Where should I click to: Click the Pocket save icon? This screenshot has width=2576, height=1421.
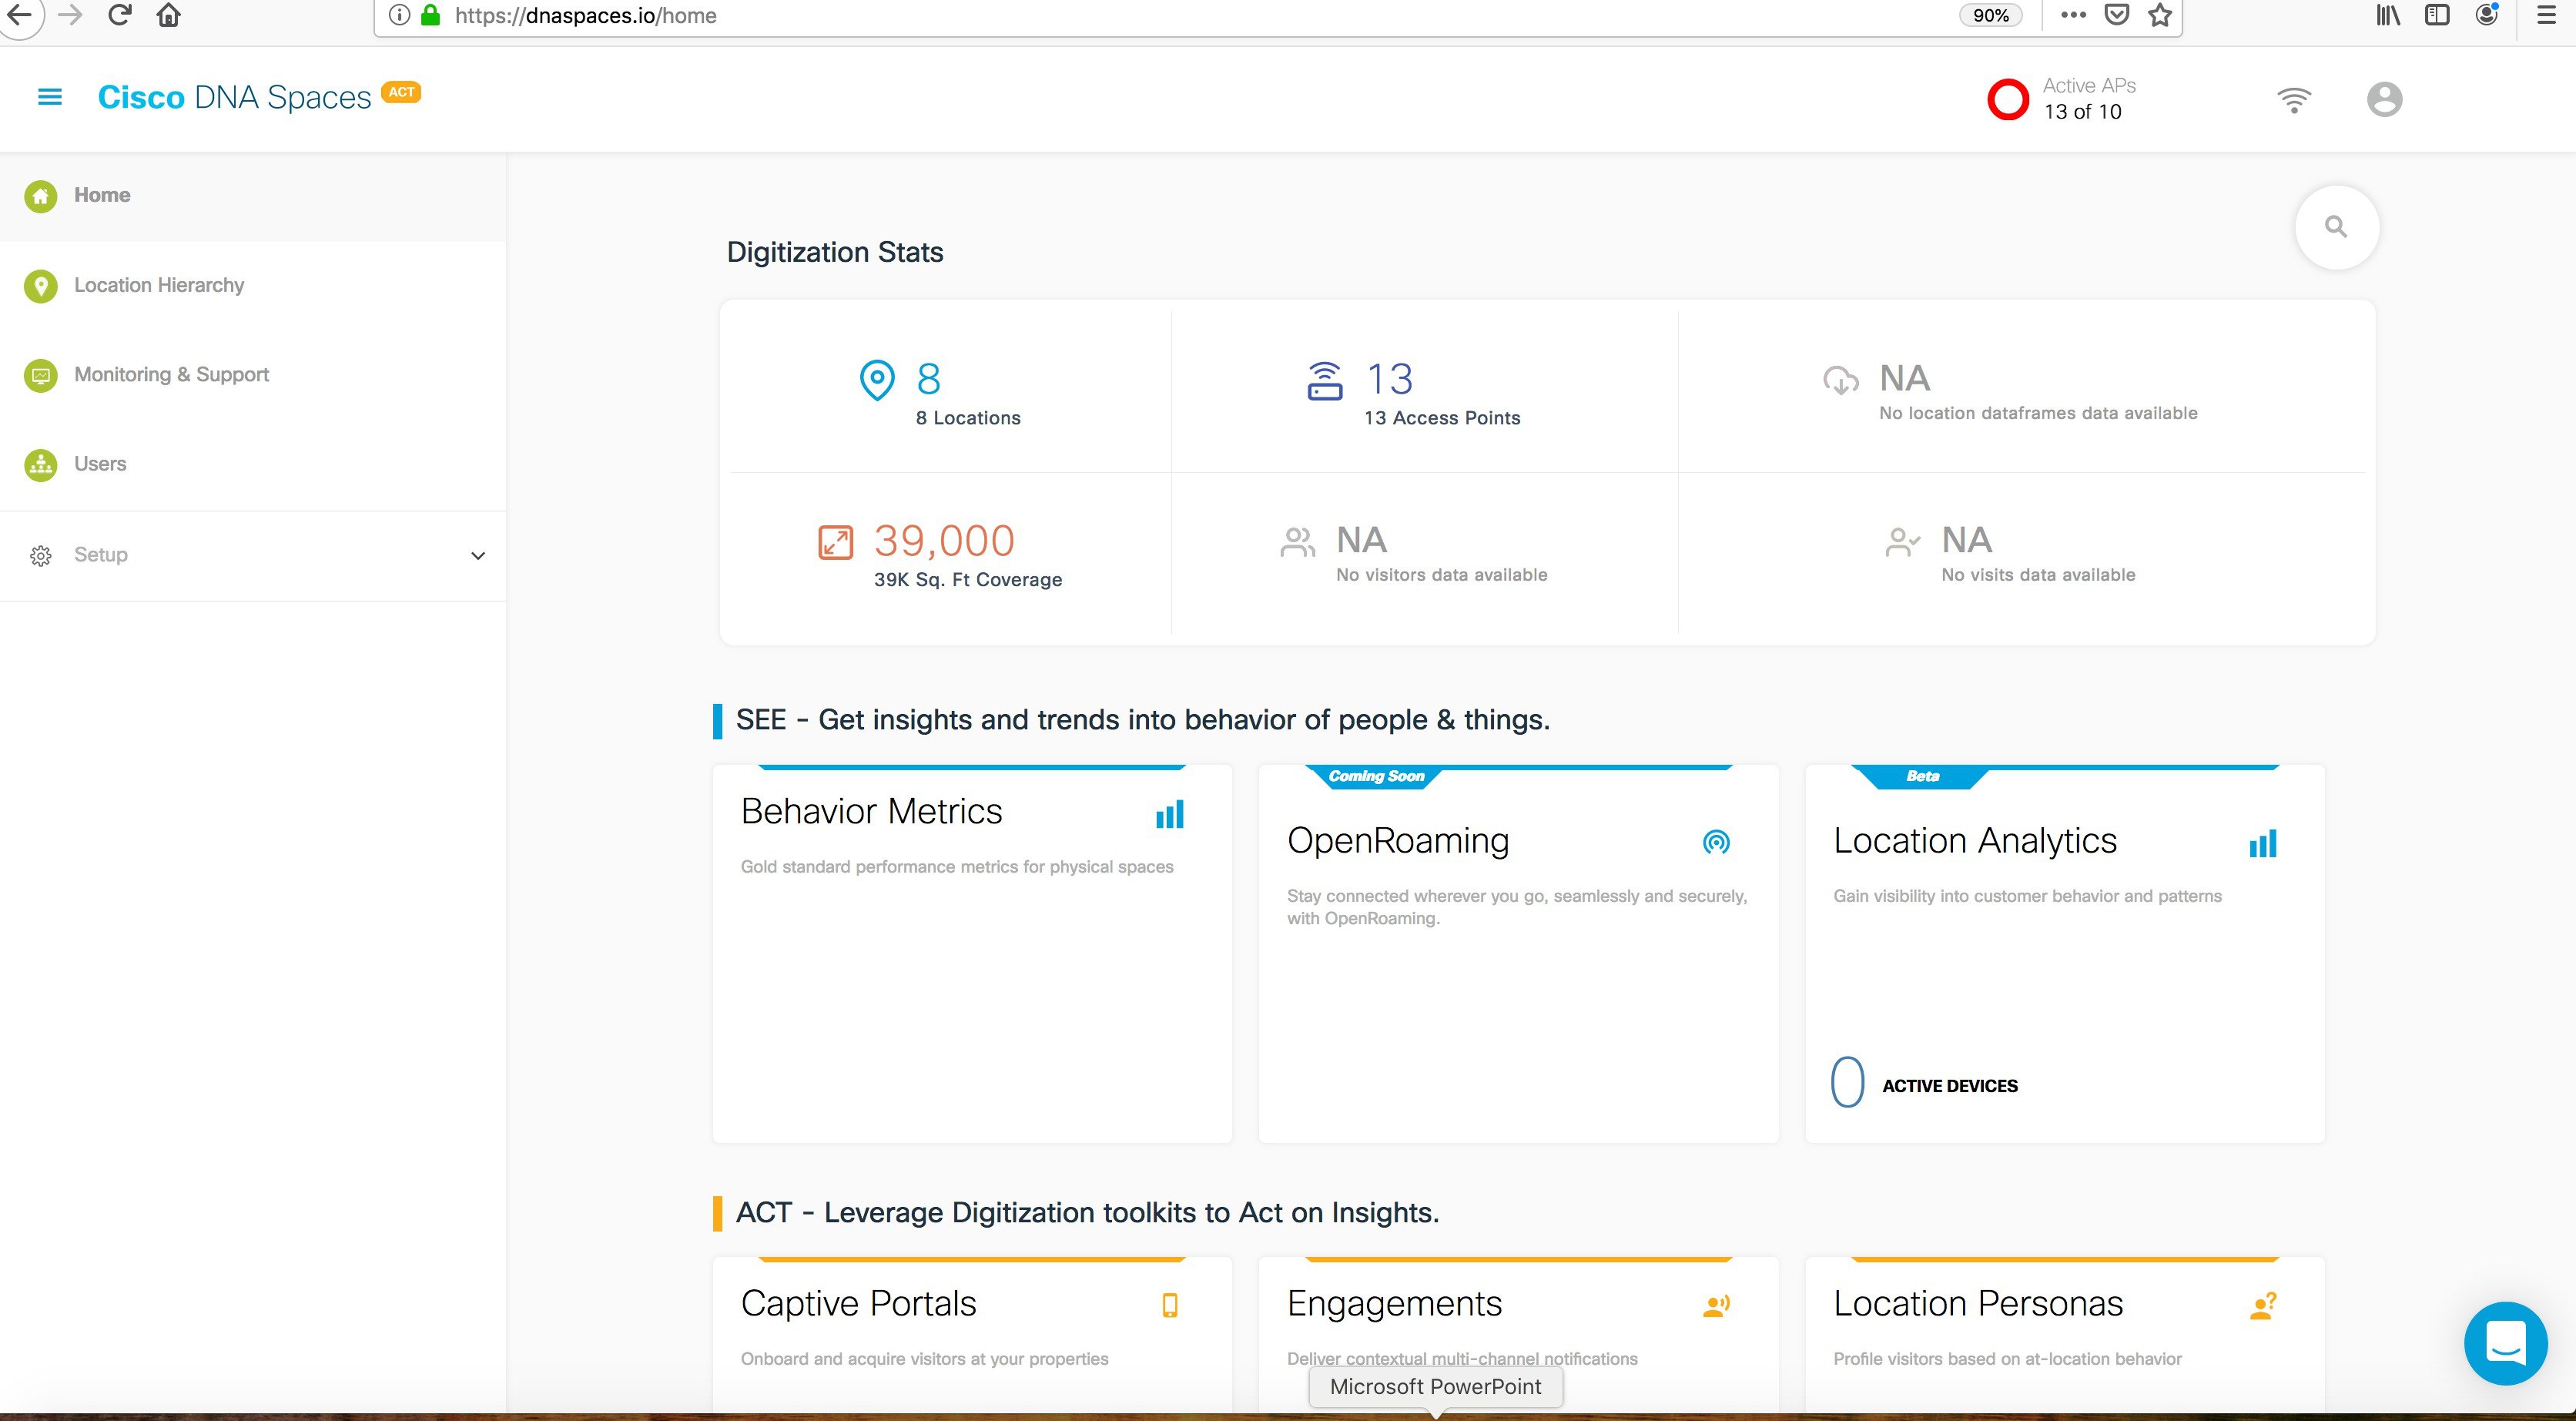[x=2117, y=15]
